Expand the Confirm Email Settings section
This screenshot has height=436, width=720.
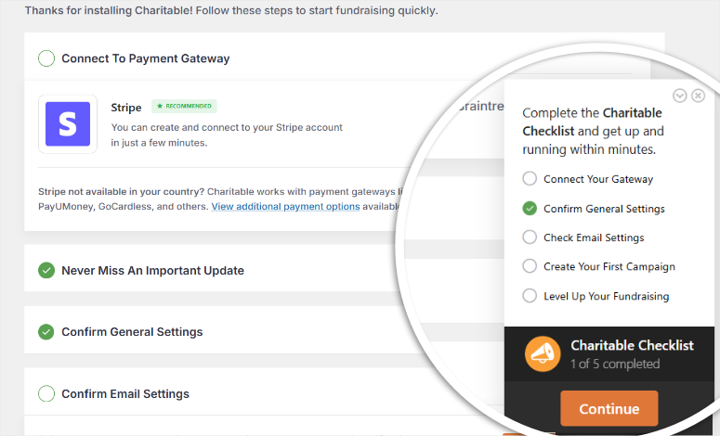point(125,394)
